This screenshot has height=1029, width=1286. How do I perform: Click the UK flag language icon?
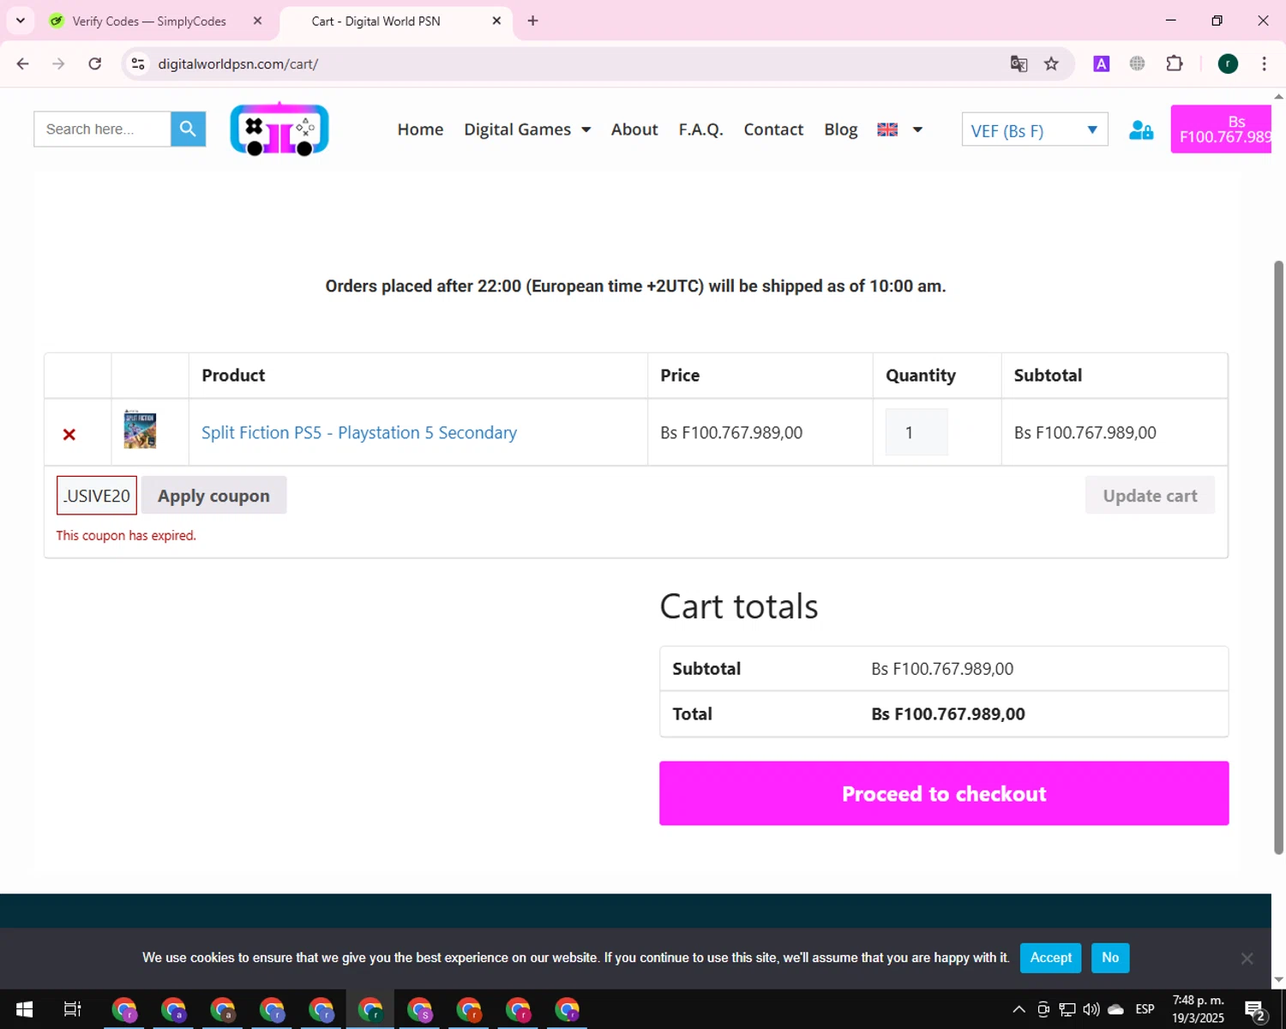coord(887,129)
